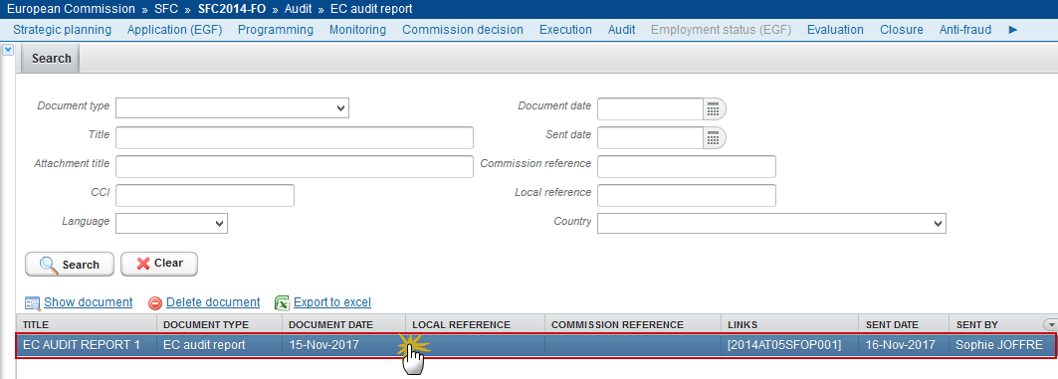Screen dimensions: 1058x379
Task: Sort by COMMISSION REFERENCE column header
Action: pyautogui.click(x=633, y=324)
